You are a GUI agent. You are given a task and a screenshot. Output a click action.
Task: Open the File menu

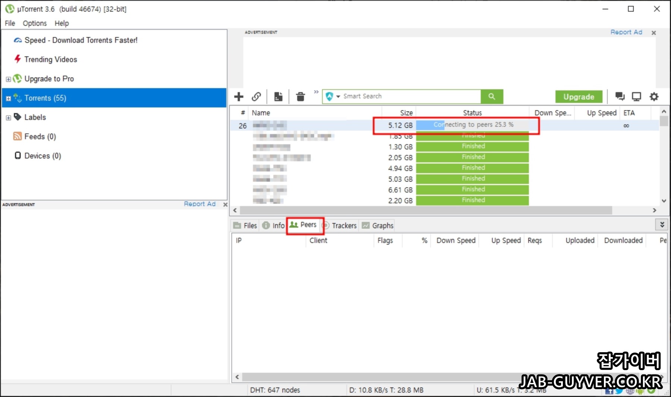click(x=10, y=23)
